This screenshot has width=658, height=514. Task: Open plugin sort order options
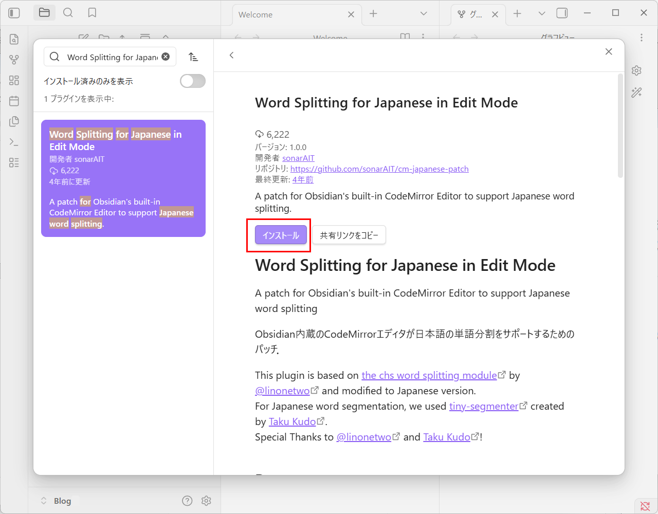pyautogui.click(x=193, y=57)
